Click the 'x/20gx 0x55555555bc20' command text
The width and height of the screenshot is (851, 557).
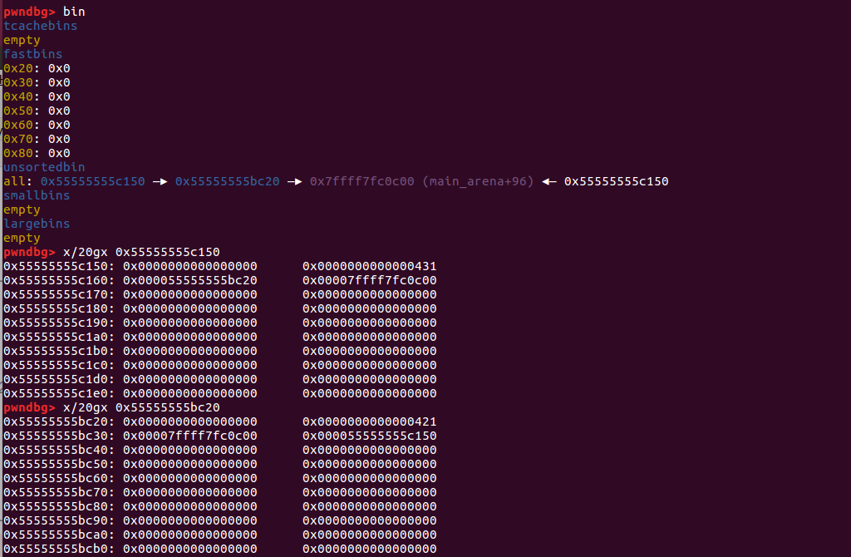tap(141, 407)
